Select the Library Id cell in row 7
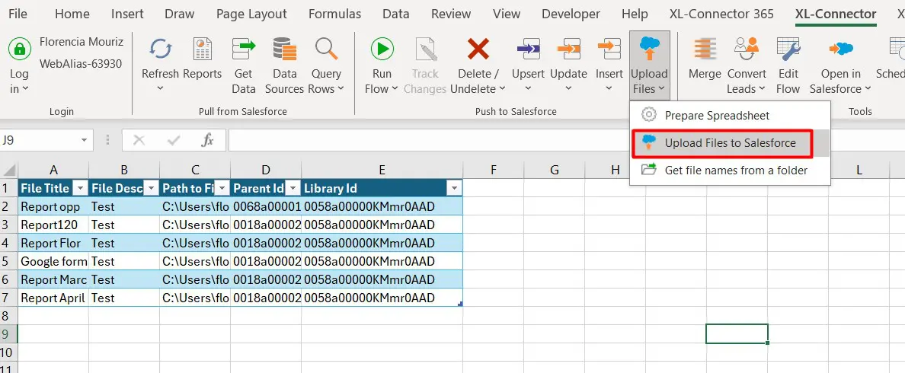Image resolution: width=905 pixels, height=373 pixels. (x=382, y=298)
